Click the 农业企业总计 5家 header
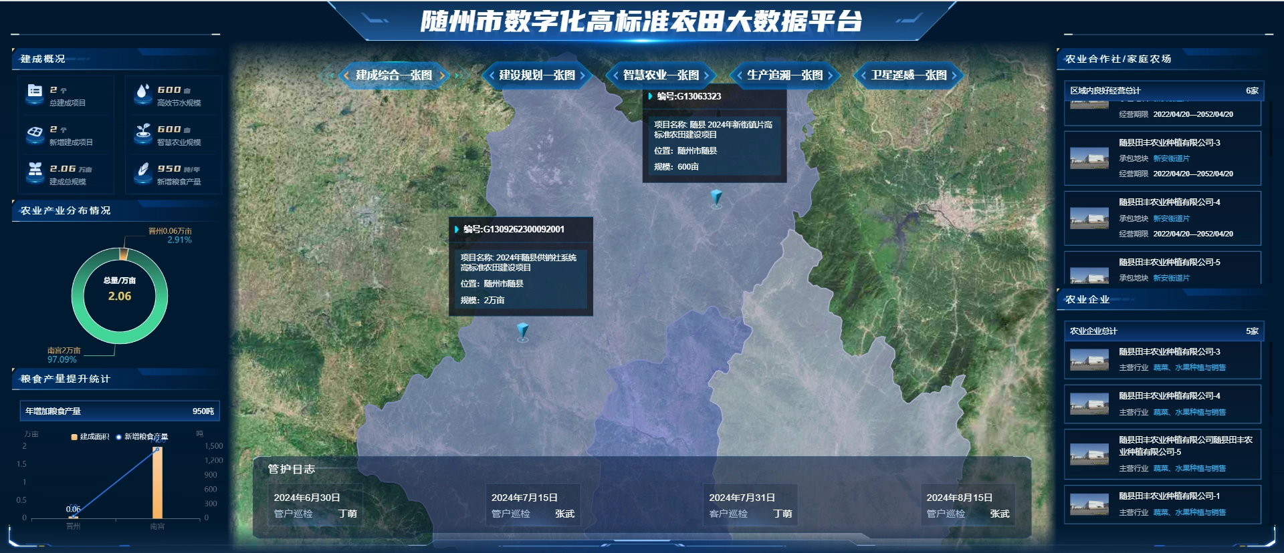The image size is (1284, 553). pos(1164,331)
